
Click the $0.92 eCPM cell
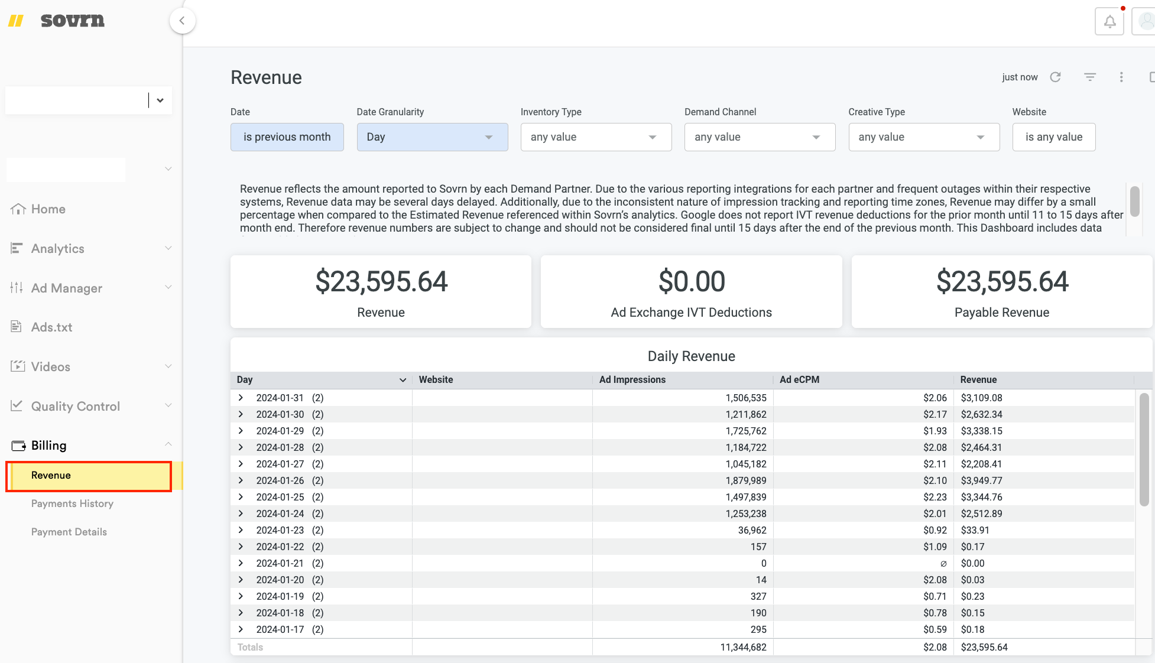[935, 530]
